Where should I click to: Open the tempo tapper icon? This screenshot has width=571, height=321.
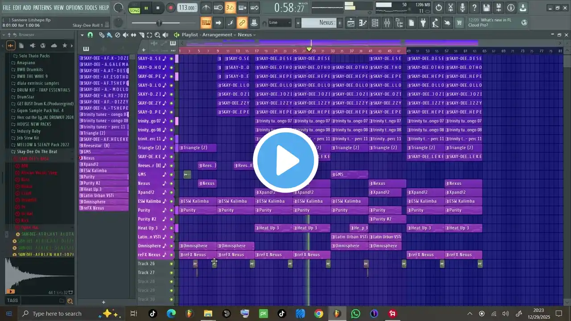point(435,23)
